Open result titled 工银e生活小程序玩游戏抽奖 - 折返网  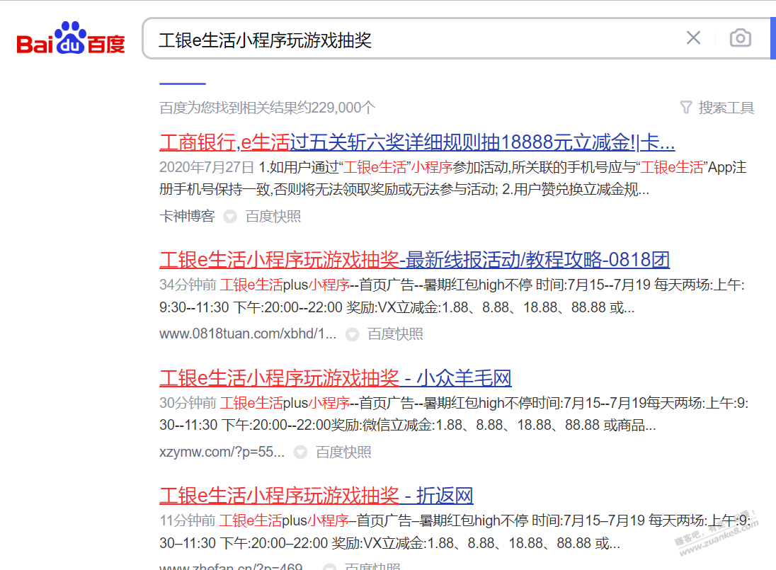pyautogui.click(x=316, y=496)
